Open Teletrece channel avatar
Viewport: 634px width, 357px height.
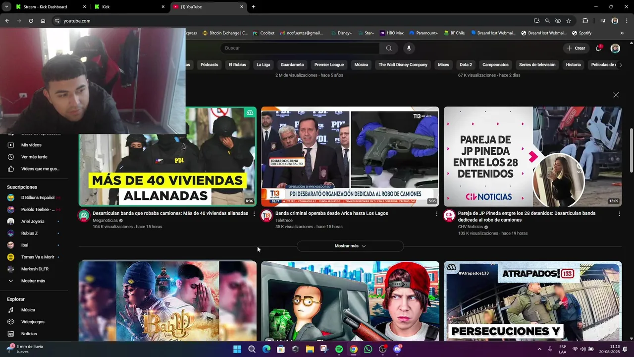pyautogui.click(x=266, y=216)
